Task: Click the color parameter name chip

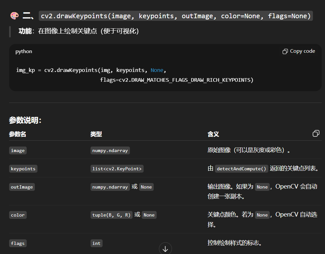Action: point(18,215)
